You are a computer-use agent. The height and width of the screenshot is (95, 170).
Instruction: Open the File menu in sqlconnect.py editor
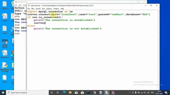pos(29,9)
